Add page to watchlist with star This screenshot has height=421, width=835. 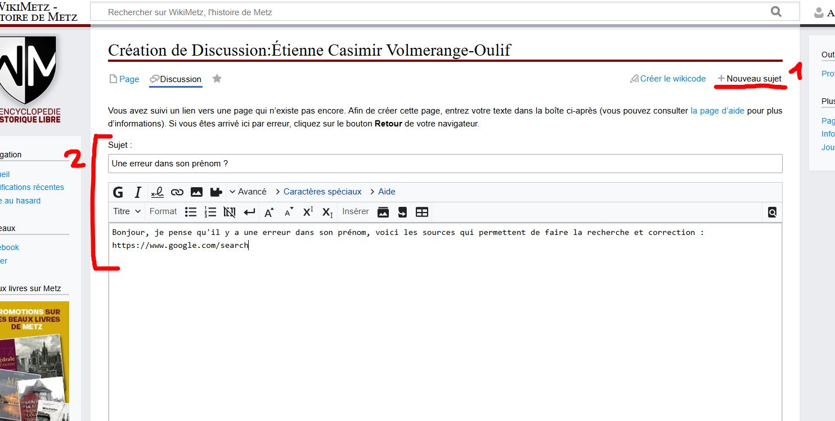tap(217, 79)
